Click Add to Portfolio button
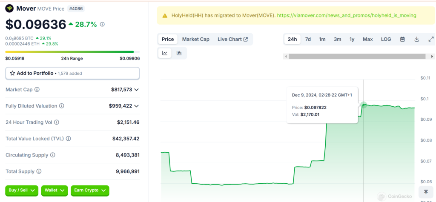 pyautogui.click(x=72, y=73)
